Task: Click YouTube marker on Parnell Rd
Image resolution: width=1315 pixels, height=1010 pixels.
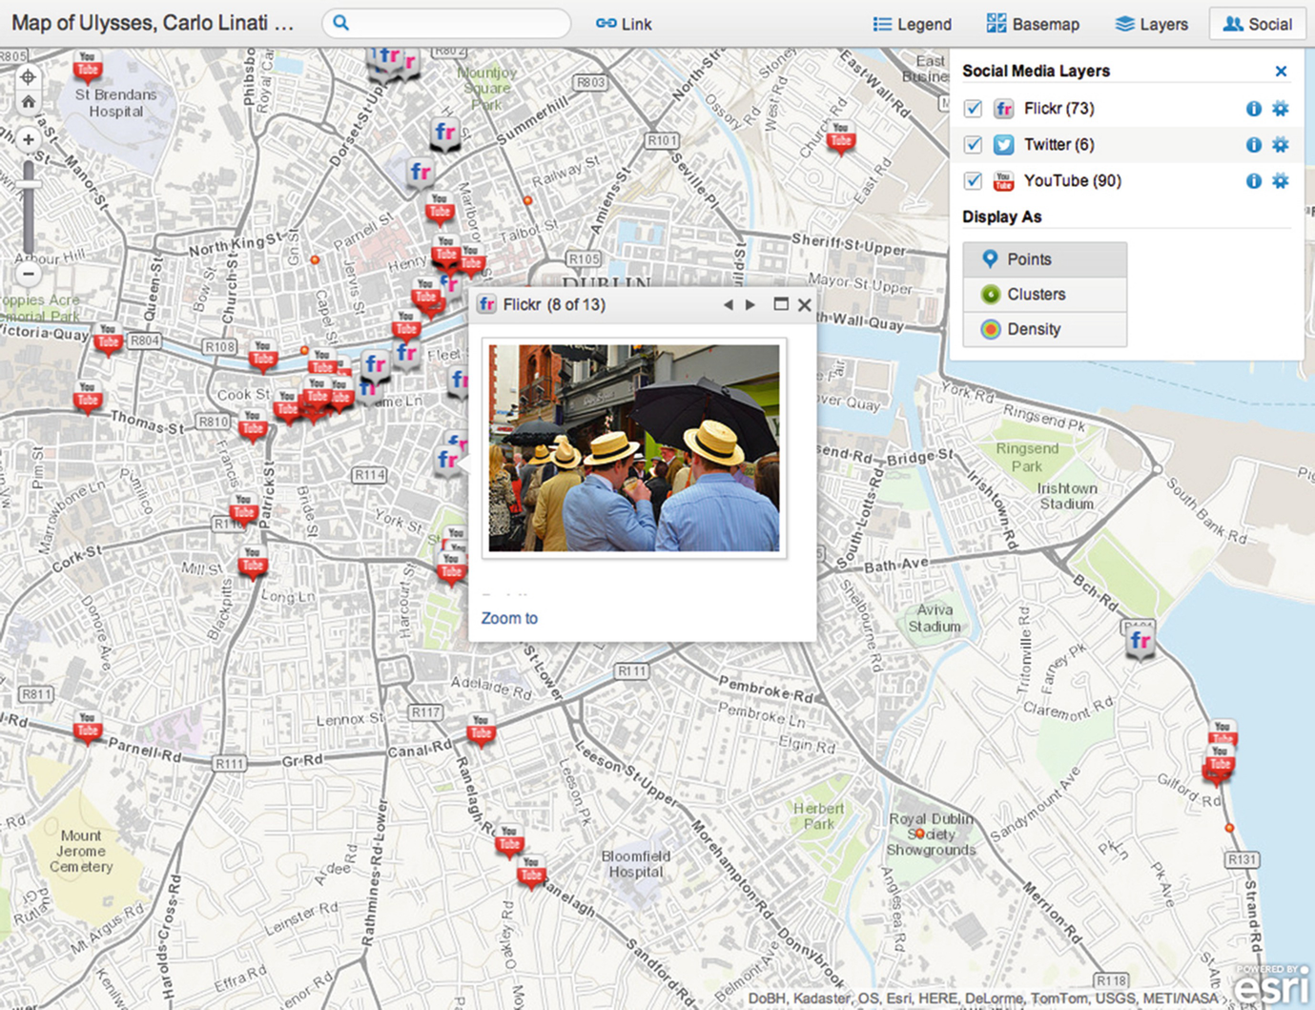Action: (88, 729)
